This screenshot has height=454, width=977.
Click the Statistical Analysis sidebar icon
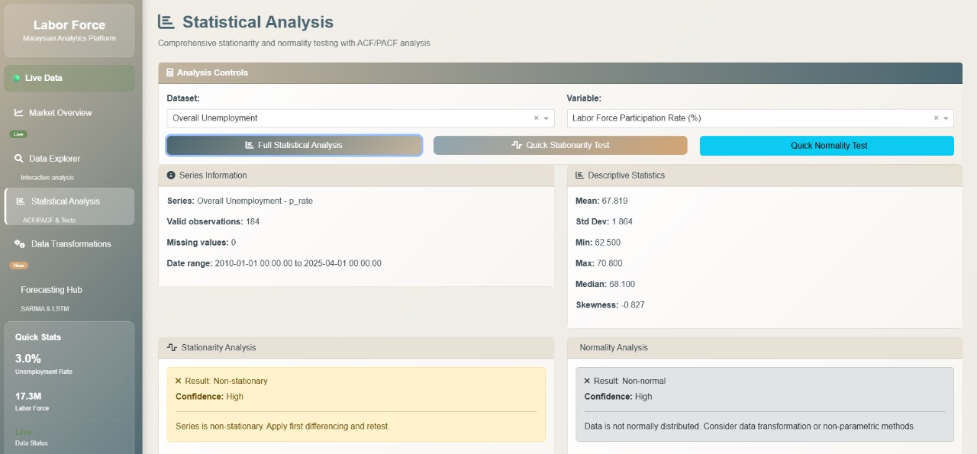[20, 201]
